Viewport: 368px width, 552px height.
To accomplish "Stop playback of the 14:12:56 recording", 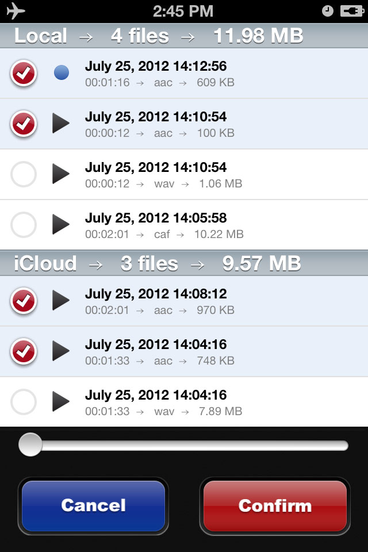I will coord(62,73).
